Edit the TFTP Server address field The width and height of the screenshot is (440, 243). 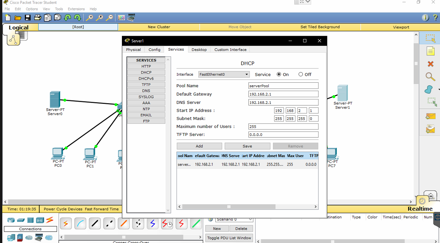pos(283,134)
